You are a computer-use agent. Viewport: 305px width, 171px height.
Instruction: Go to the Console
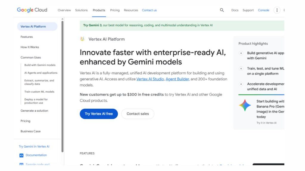click(263, 10)
